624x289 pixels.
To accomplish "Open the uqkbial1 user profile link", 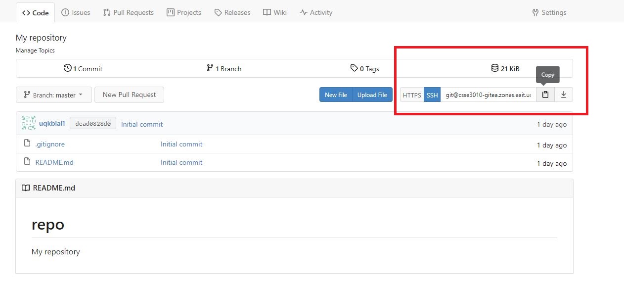I will (x=52, y=123).
